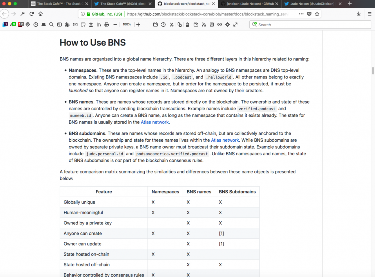Viewport: 375px width, 277px height.
Task: Open private browsing mask icon
Action: click(220, 25)
